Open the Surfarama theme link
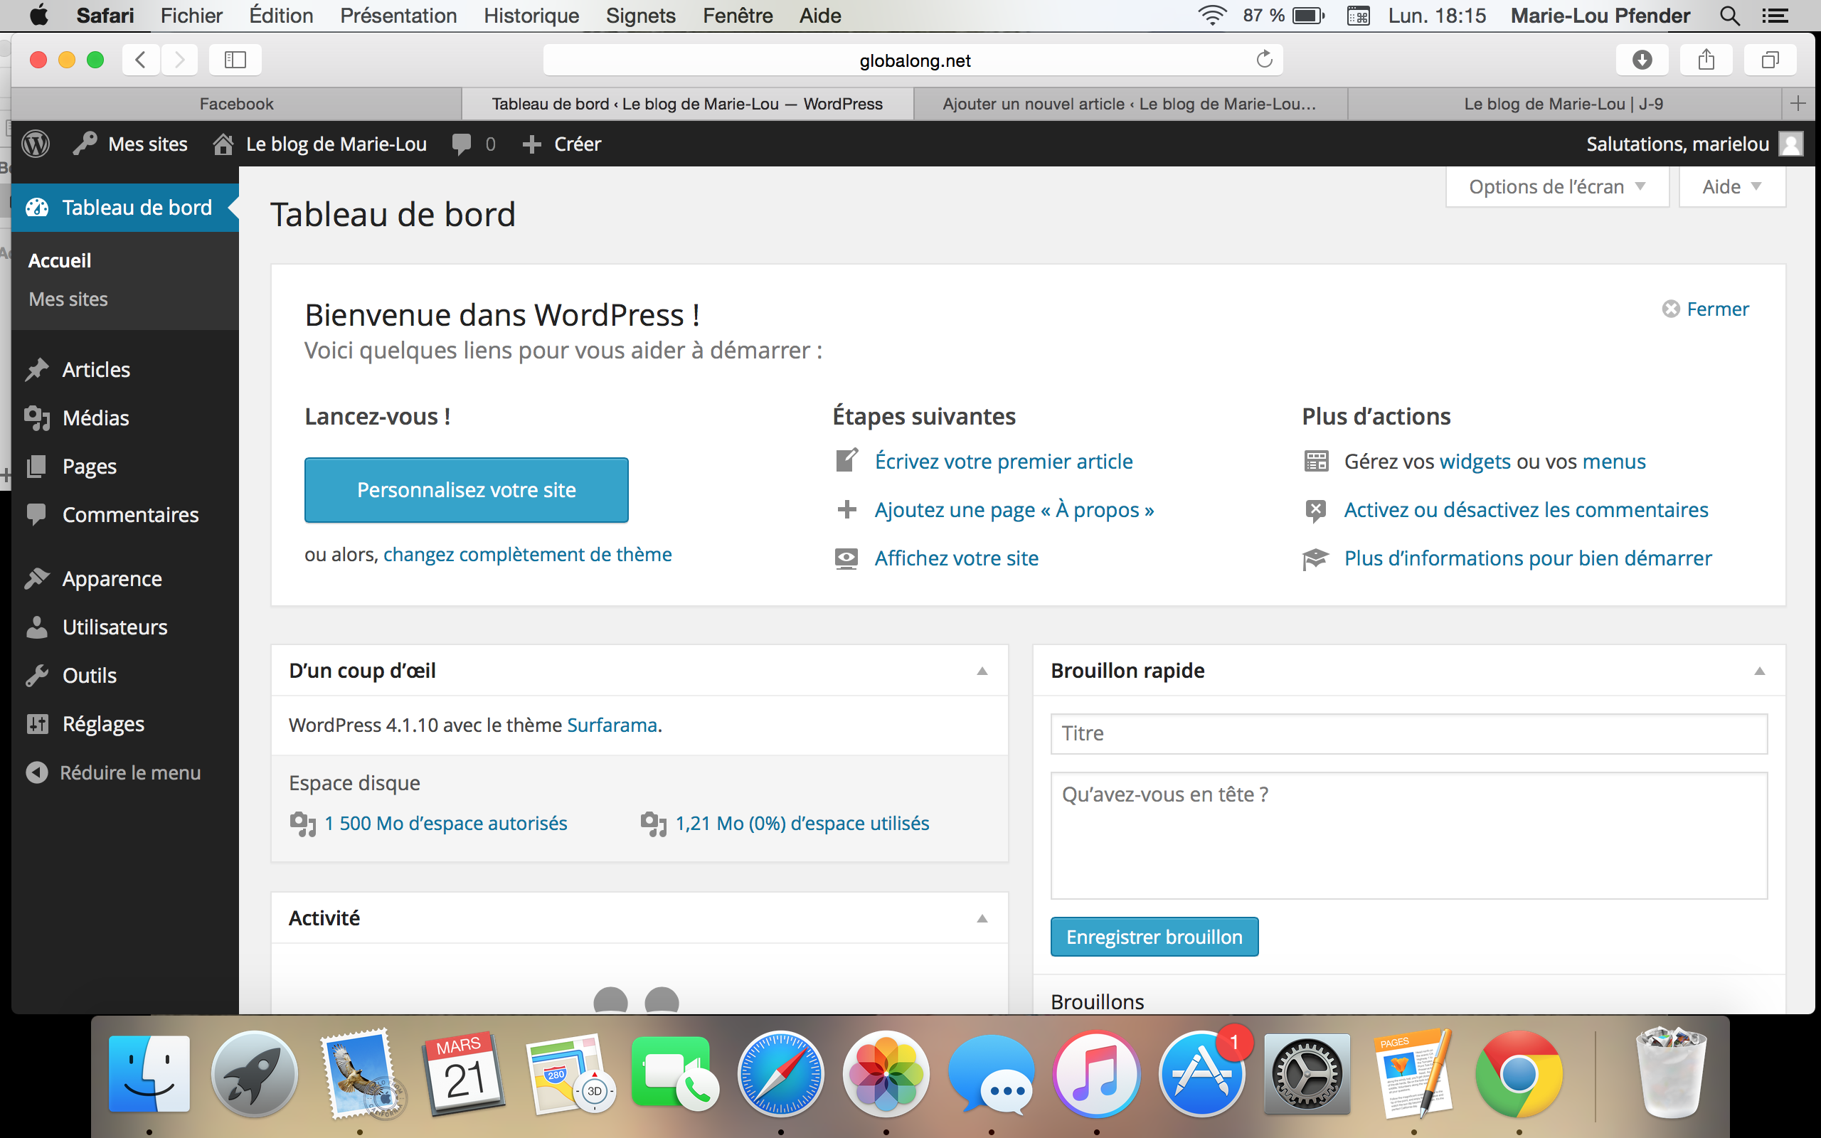 click(x=612, y=725)
